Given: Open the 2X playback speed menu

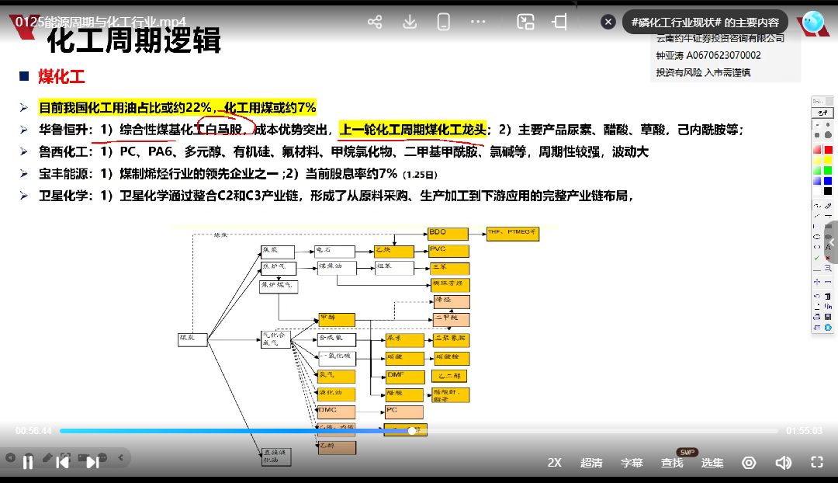Looking at the screenshot, I should coord(554,463).
